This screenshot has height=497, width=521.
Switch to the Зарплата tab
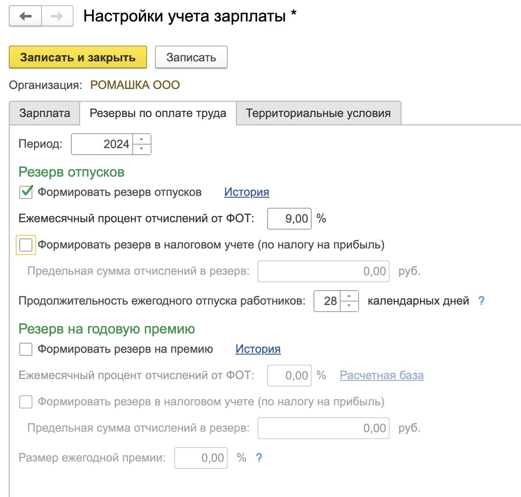coord(44,113)
